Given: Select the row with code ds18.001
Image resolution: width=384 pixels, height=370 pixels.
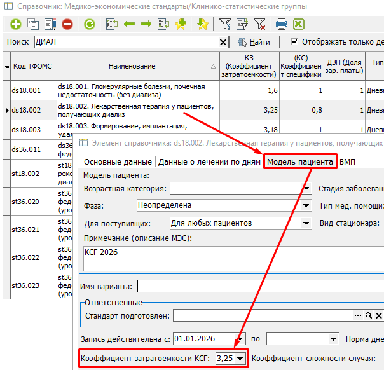Looking at the screenshot, I should [34, 90].
